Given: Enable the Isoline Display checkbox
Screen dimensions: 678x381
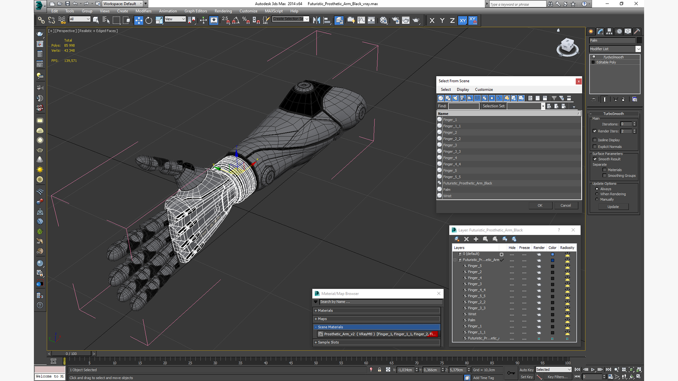Looking at the screenshot, I should click(595, 140).
